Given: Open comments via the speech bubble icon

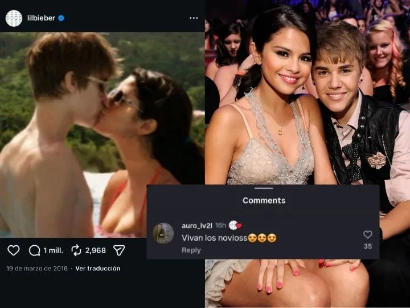Looking at the screenshot, I should [34, 250].
